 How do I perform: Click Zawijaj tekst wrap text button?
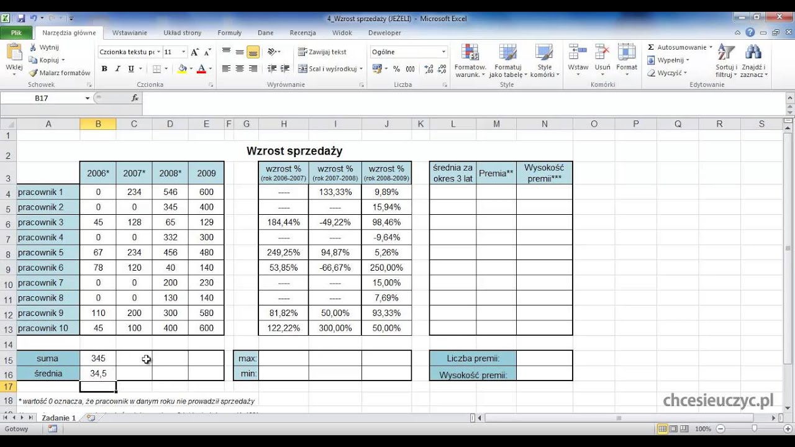(x=322, y=52)
